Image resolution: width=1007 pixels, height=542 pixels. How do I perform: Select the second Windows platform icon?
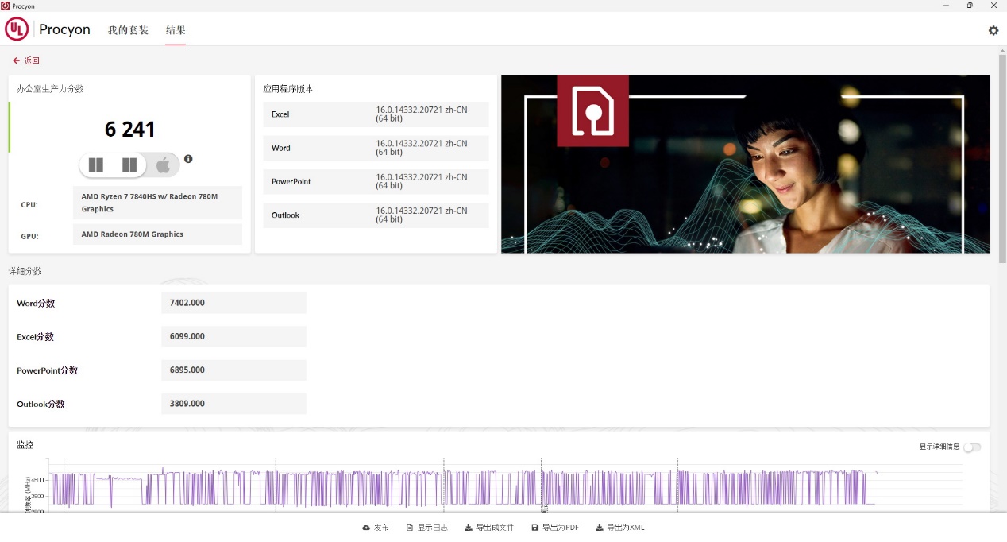tap(129, 165)
